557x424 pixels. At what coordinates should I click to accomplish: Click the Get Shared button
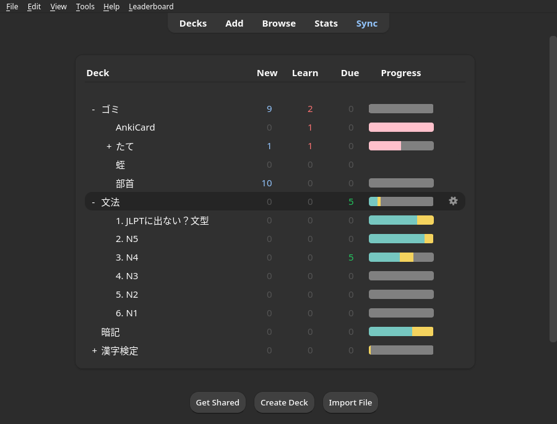(x=217, y=402)
